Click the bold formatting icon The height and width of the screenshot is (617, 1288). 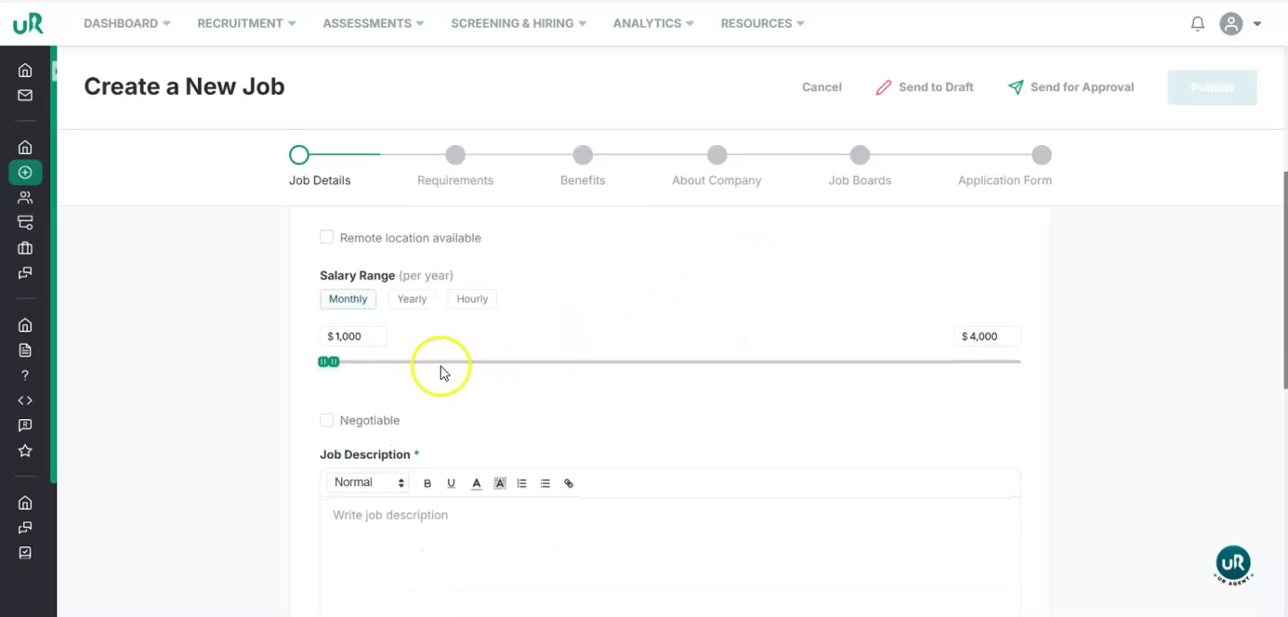pyautogui.click(x=427, y=483)
